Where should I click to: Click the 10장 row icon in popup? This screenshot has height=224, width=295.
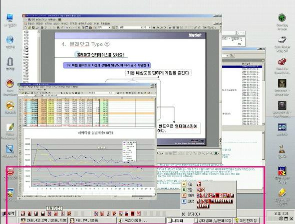[184, 195]
